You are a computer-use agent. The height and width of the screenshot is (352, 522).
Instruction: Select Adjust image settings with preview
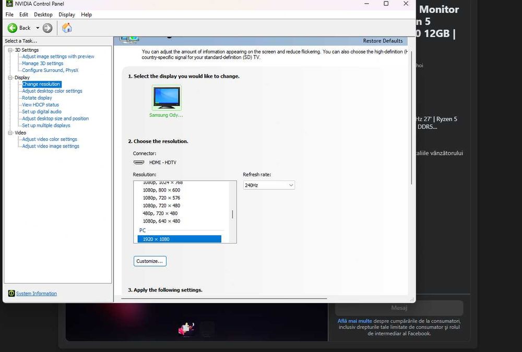coord(58,56)
